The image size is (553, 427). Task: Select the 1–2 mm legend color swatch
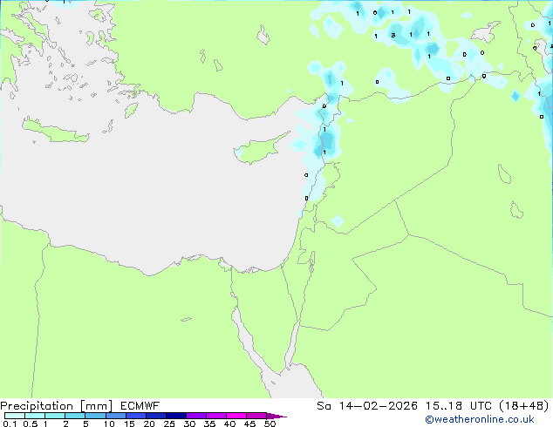pyautogui.click(x=55, y=416)
